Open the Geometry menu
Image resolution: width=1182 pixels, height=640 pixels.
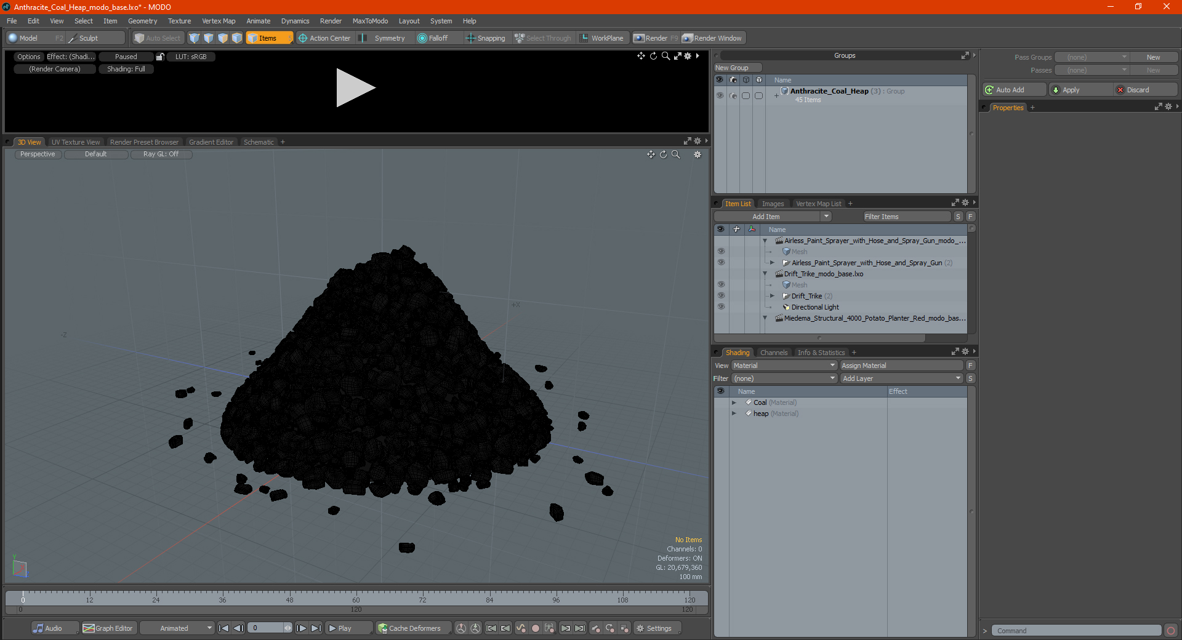tap(142, 21)
